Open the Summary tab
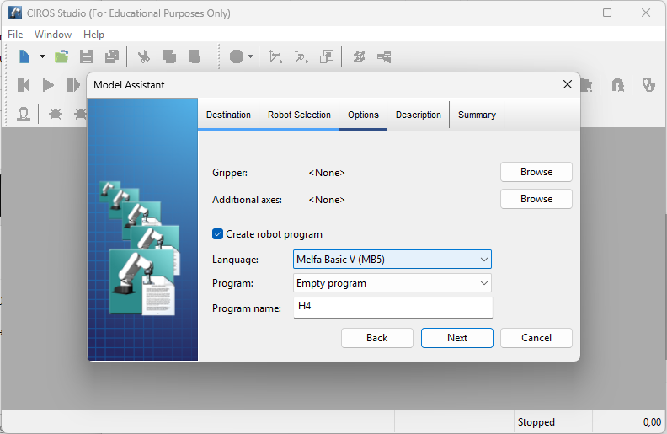The width and height of the screenshot is (667, 434). click(477, 115)
